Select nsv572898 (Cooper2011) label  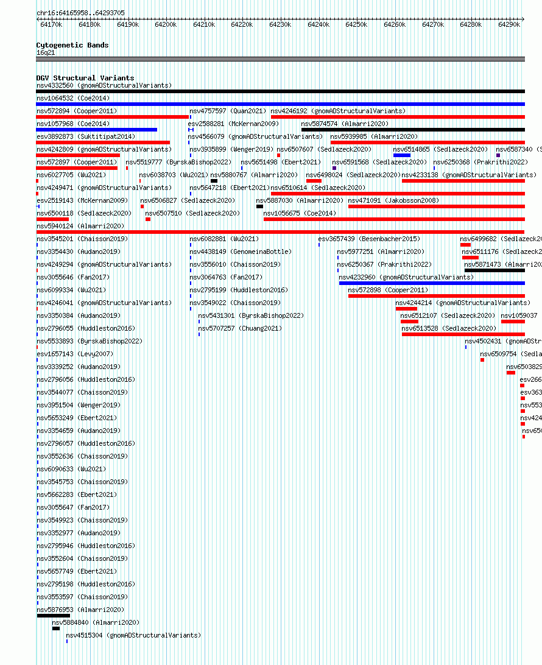(388, 289)
